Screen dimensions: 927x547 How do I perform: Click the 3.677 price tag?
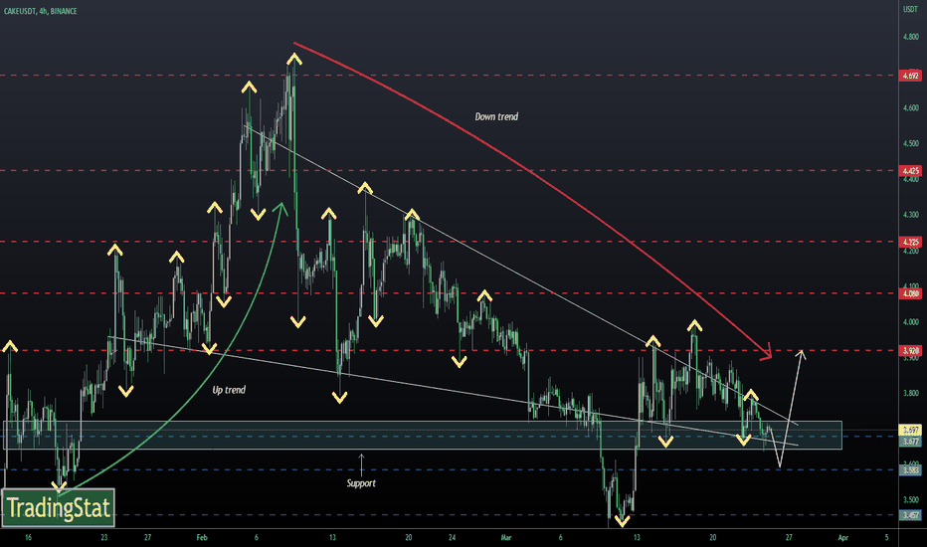point(910,442)
